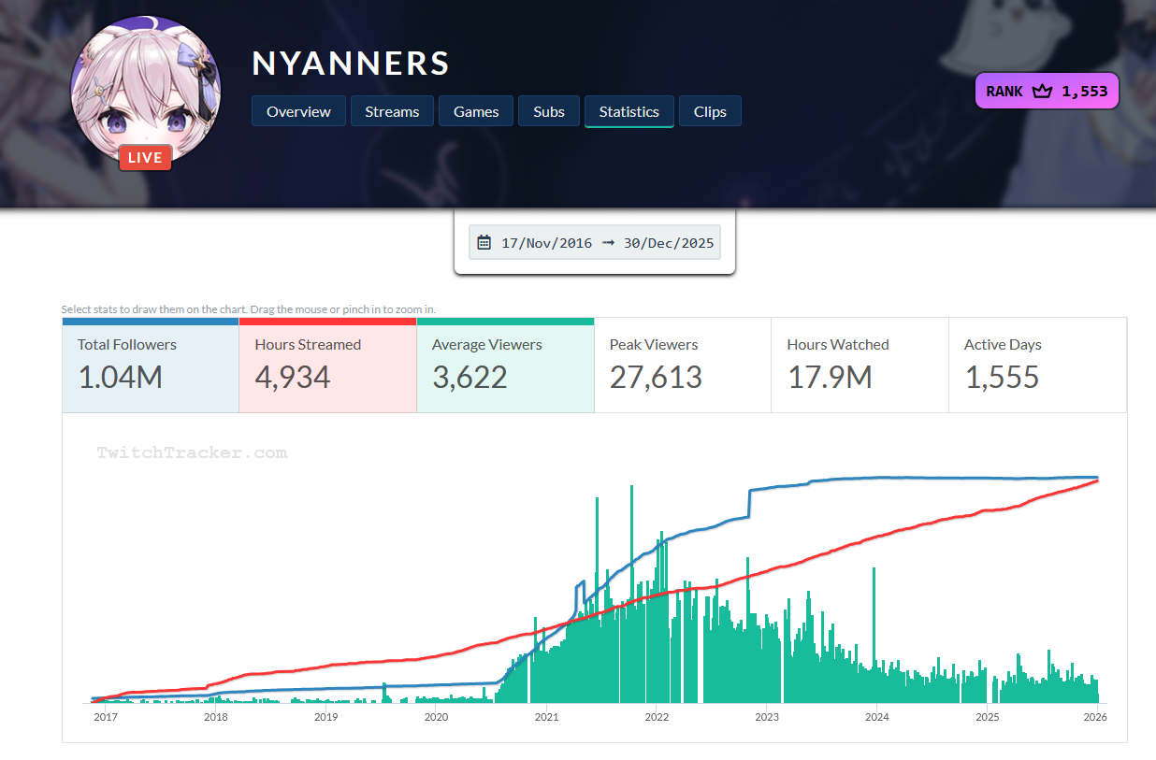Enable Hours Watched stat on chart

(x=860, y=365)
